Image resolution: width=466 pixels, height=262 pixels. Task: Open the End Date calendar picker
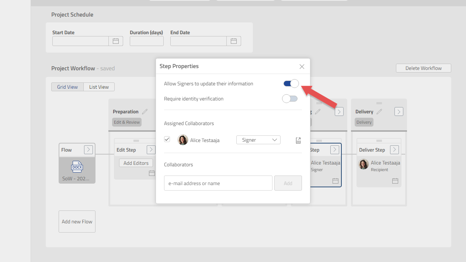(x=234, y=41)
